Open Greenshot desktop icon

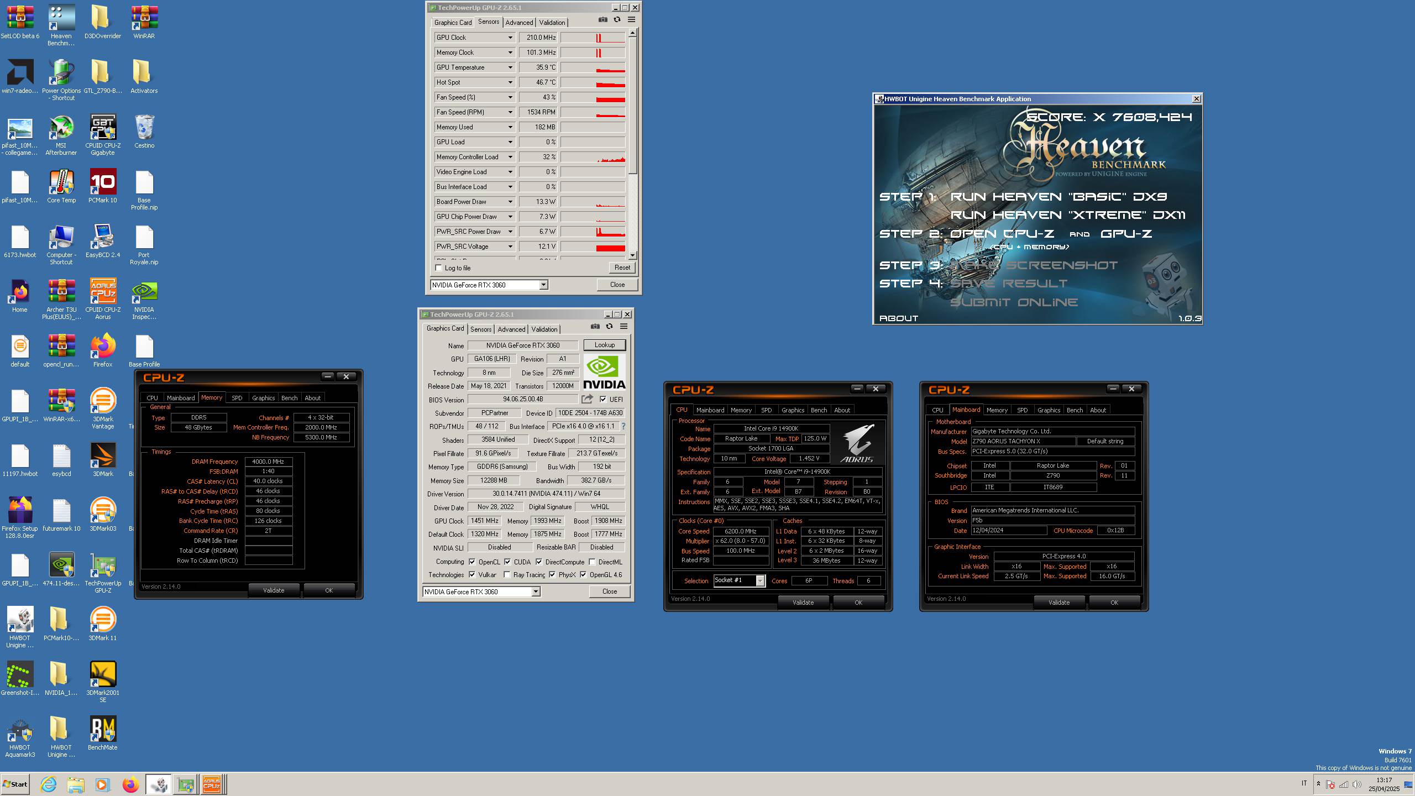(20, 678)
